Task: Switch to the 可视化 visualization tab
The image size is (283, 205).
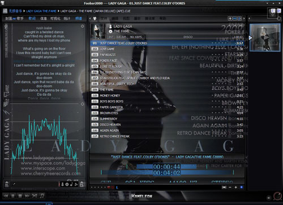Action: (55, 18)
